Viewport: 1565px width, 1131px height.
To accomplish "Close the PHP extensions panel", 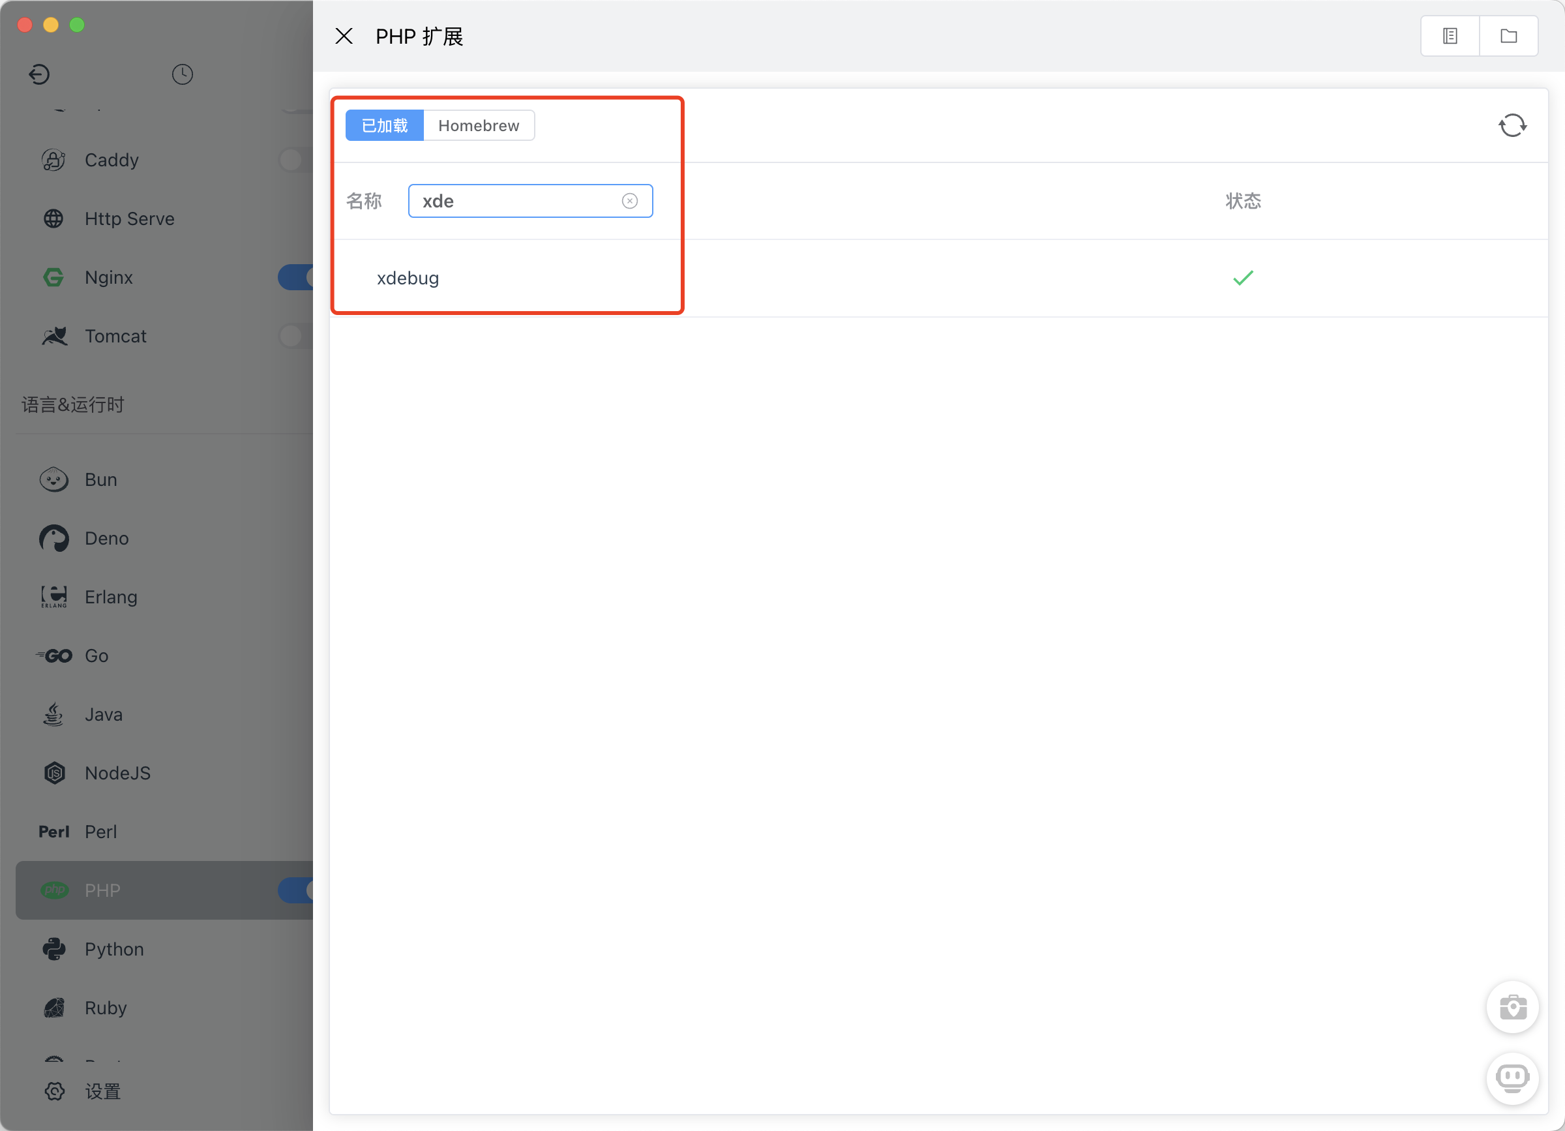I will 344,36.
